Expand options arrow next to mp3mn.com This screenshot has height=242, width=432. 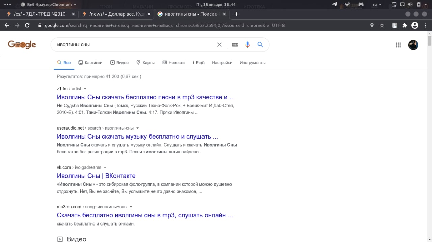131,207
